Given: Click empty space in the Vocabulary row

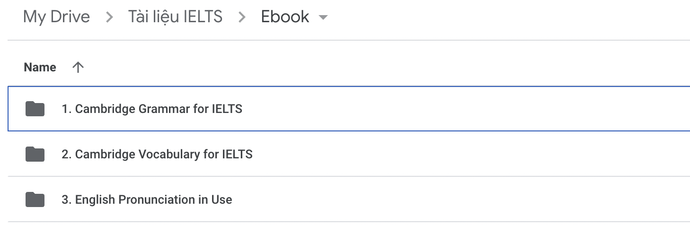Looking at the screenshot, I should (471, 154).
